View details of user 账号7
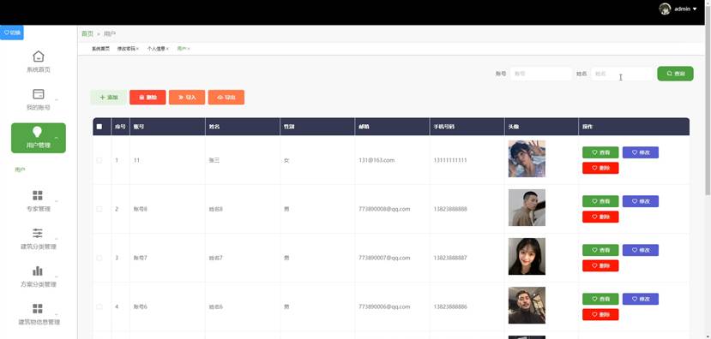The image size is (711, 339). 600,250
